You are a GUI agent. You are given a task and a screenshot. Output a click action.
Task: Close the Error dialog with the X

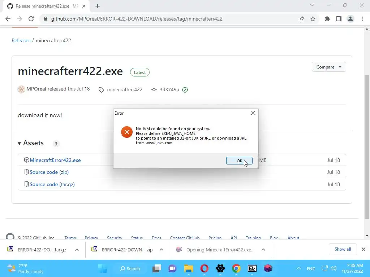pos(253,113)
